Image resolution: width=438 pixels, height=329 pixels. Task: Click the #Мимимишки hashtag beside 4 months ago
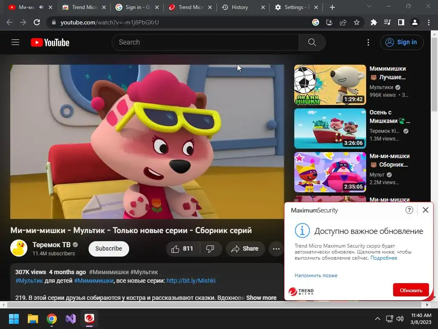point(109,272)
